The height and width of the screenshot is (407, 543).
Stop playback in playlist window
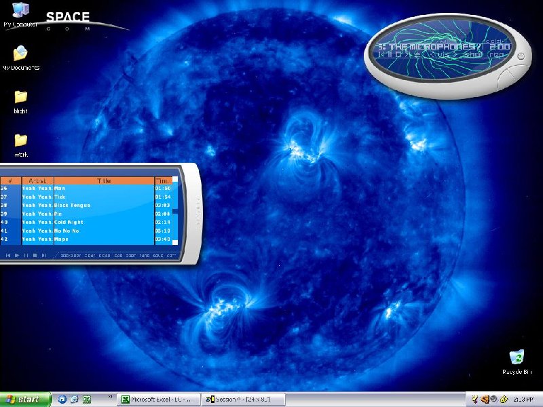coord(35,256)
